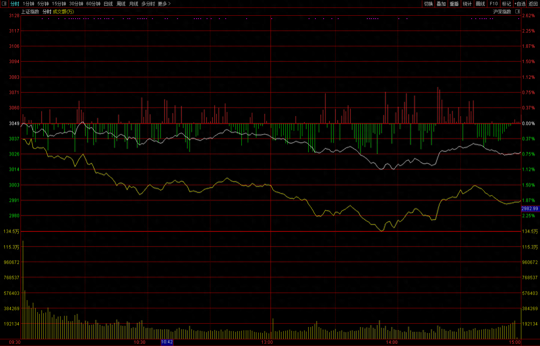Show the 日线 daily chart
The image size is (540, 346).
tap(108, 4)
